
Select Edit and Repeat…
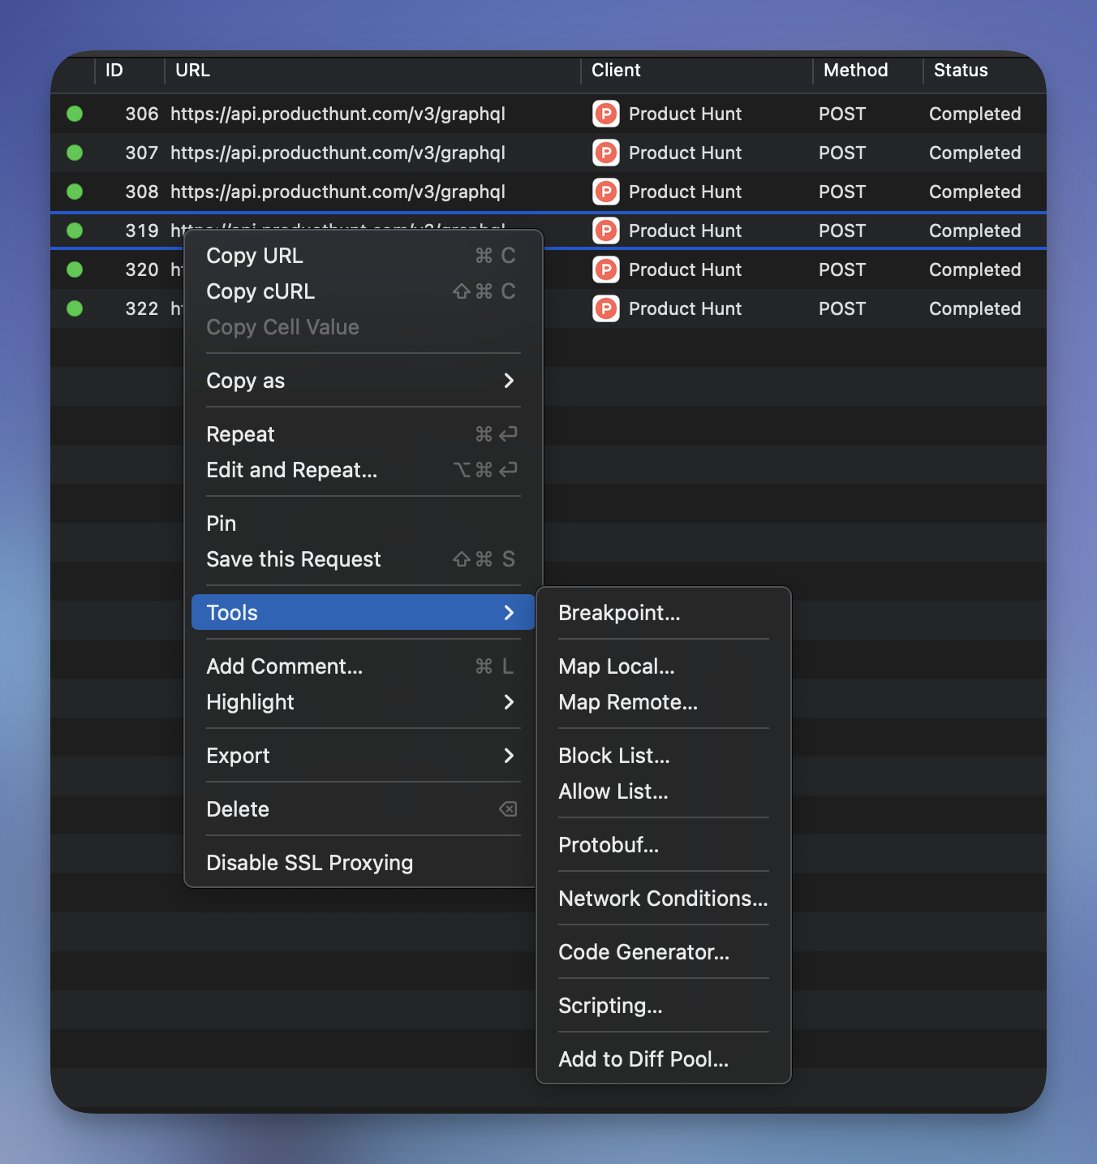click(363, 470)
